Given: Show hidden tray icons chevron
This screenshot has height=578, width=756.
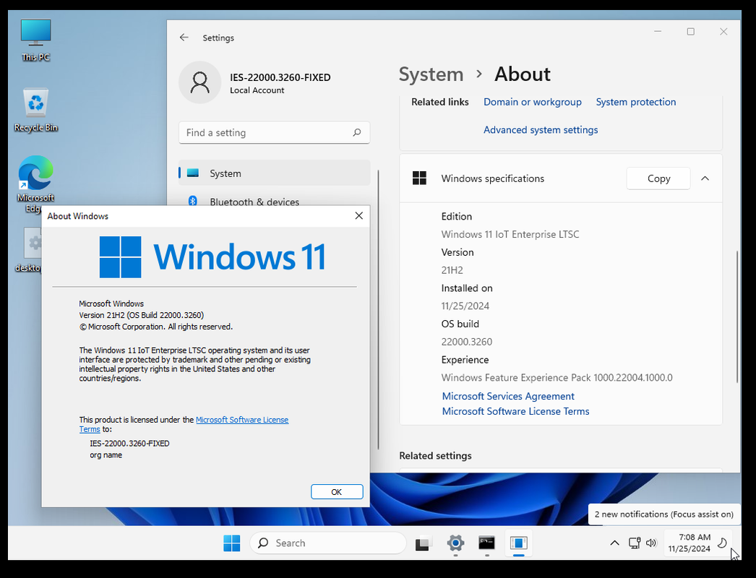Looking at the screenshot, I should [614, 543].
